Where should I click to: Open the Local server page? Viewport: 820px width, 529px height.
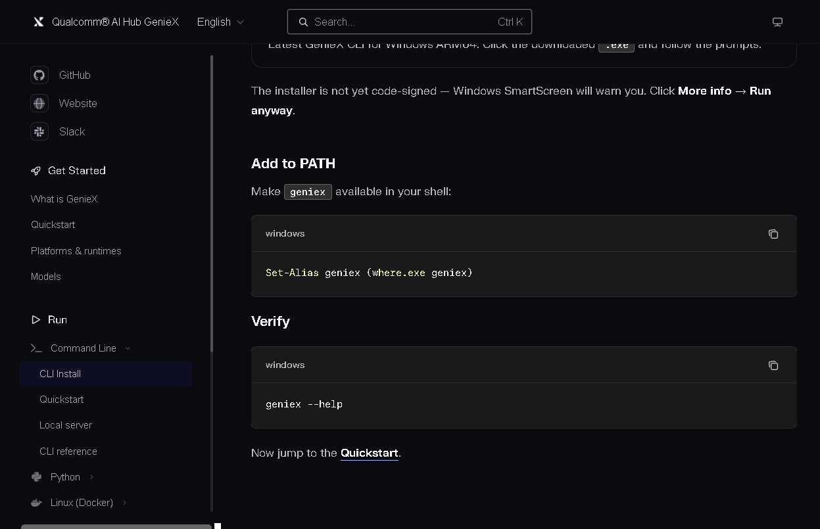[65, 425]
